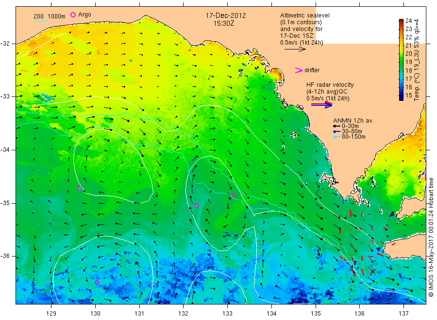Click the '(4-12h avg)QC' legend text
437x320 pixels.
(x=327, y=92)
